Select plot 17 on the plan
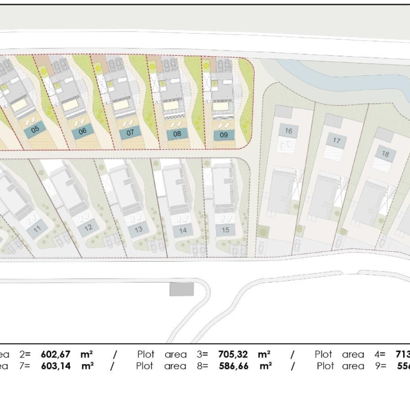This screenshot has height=410, width=410. tap(336, 140)
